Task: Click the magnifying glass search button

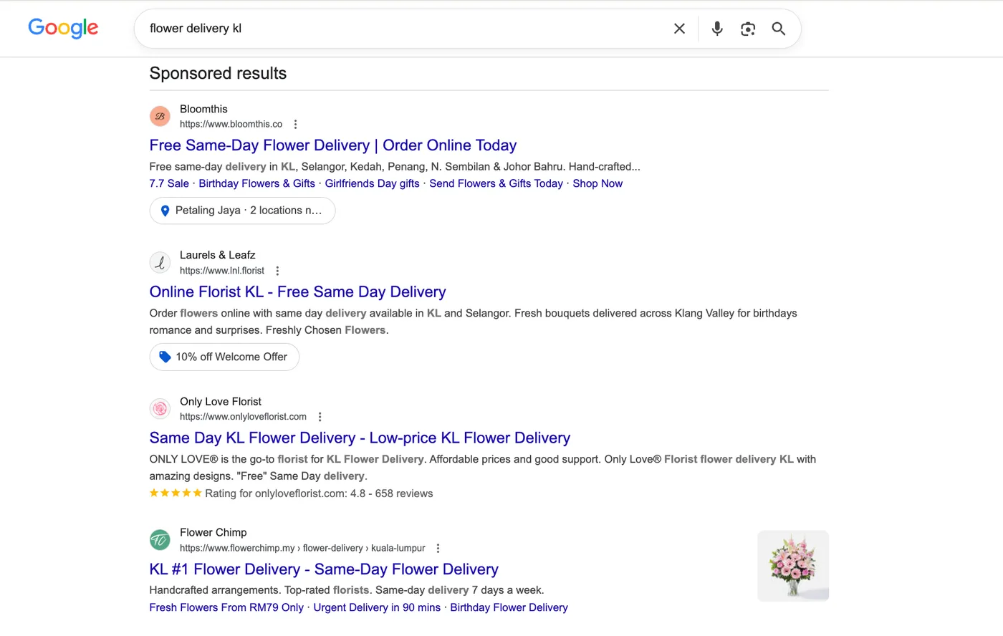Action: tap(779, 29)
